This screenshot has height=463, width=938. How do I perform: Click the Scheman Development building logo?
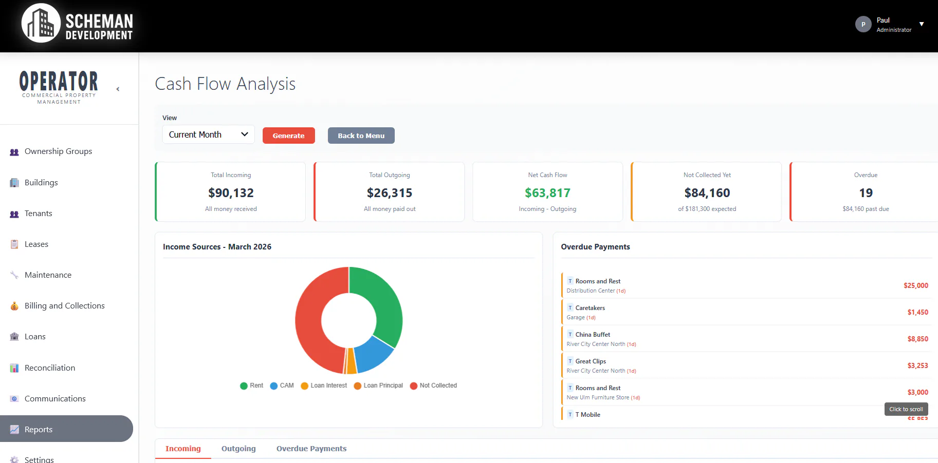click(41, 23)
